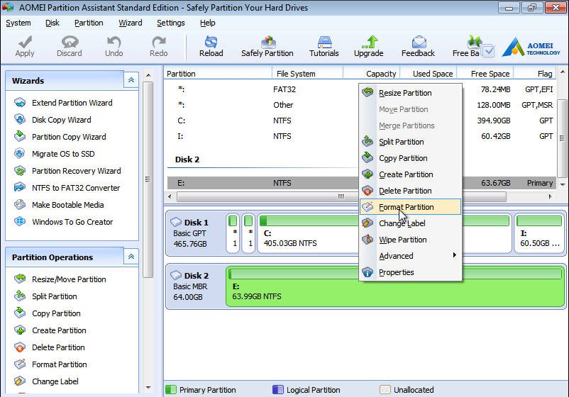569x397 pixels.
Task: Click the partition list horizontal scrollbar
Action: (x=341, y=196)
